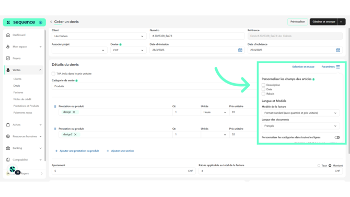This screenshot has height=197, width=350.
Task: Open Dashboard via its home icon
Action: coord(8,35)
